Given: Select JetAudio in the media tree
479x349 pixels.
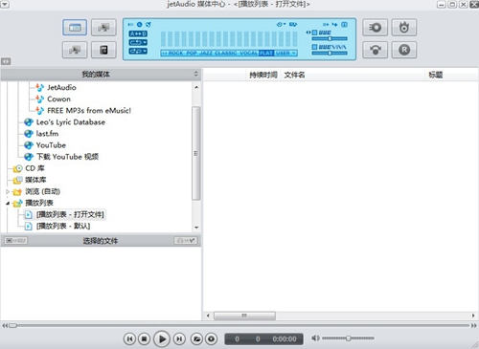Looking at the screenshot, I should pos(61,88).
